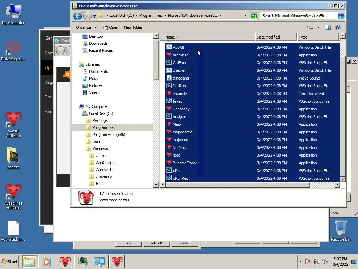The height and width of the screenshot is (269, 358).
Task: Select Libraries in the navigation pane
Action: [x=92, y=64]
